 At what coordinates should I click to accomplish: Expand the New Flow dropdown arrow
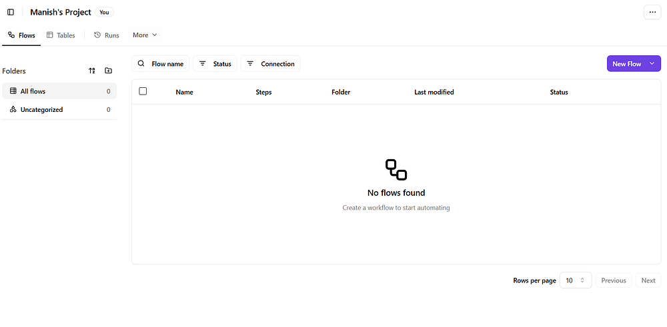pyautogui.click(x=652, y=64)
